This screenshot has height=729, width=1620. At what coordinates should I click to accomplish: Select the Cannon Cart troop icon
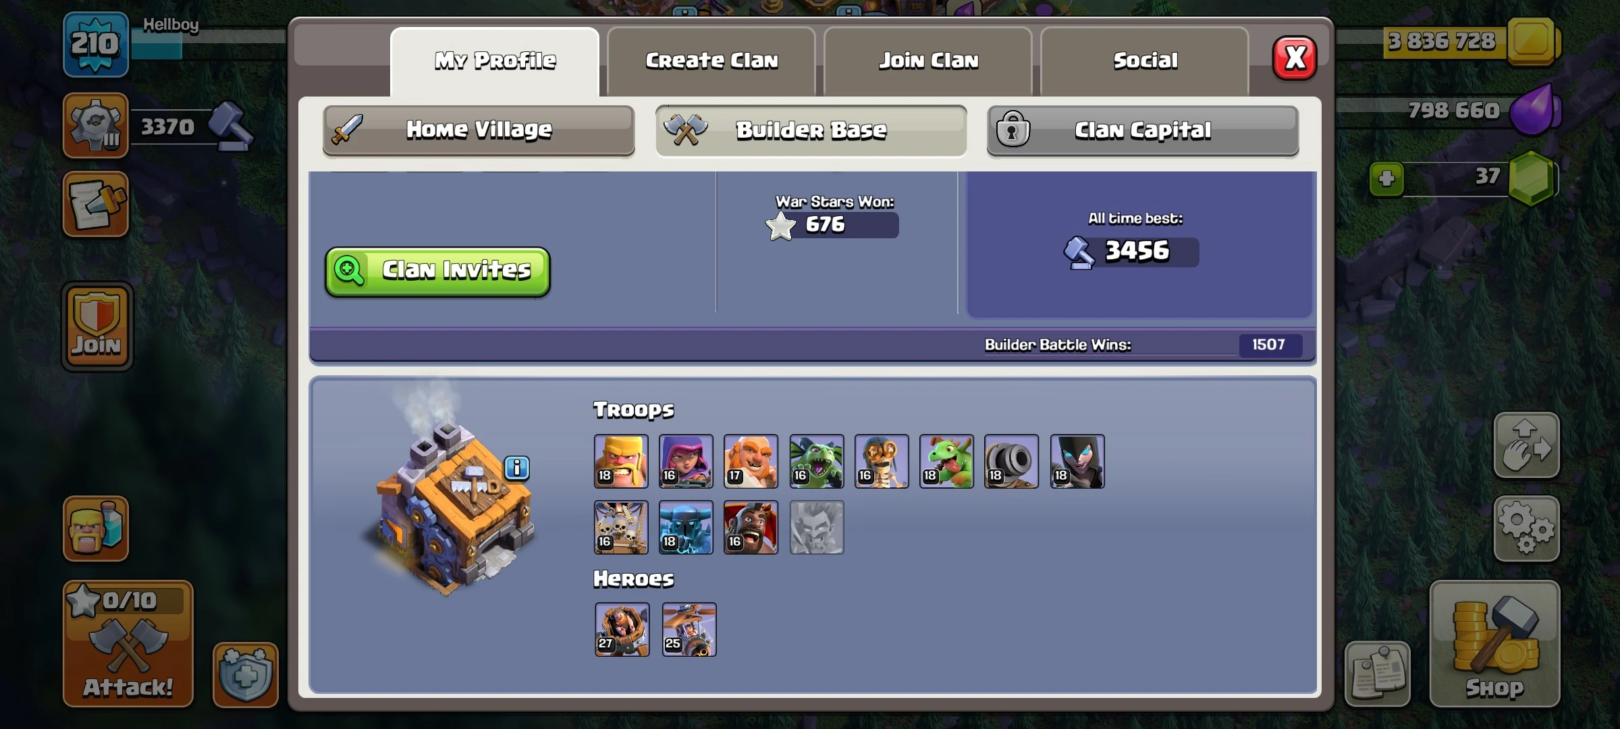click(1011, 461)
